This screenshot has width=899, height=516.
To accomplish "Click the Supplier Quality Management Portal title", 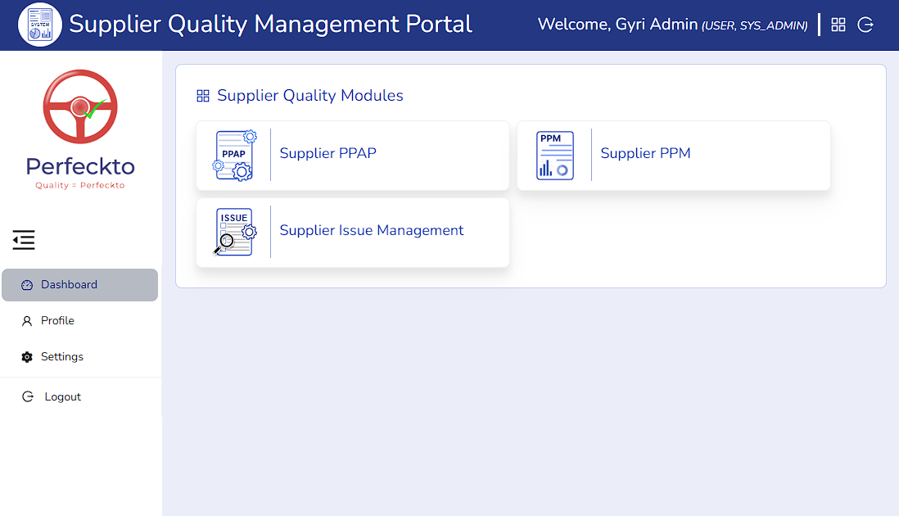I will (x=271, y=25).
